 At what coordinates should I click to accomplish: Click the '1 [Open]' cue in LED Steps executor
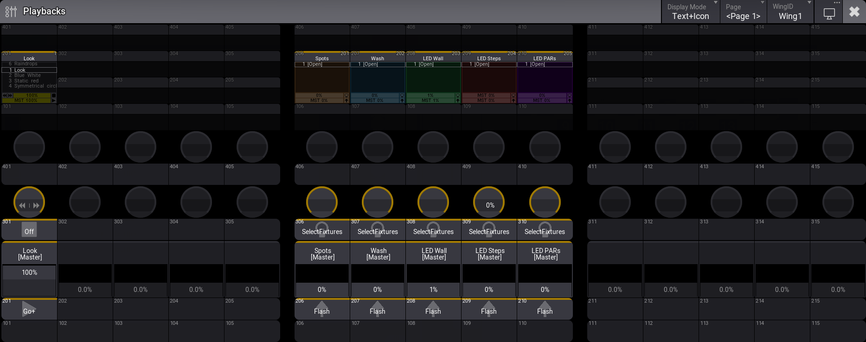point(489,64)
